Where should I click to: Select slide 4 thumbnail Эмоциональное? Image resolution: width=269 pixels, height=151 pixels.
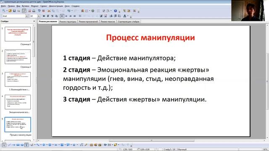coord(18,102)
